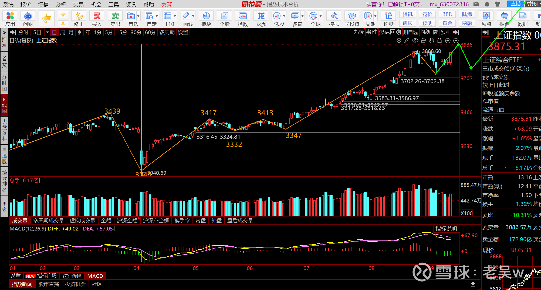
Task: Toggle the chart lock icon
Action: coord(439,41)
